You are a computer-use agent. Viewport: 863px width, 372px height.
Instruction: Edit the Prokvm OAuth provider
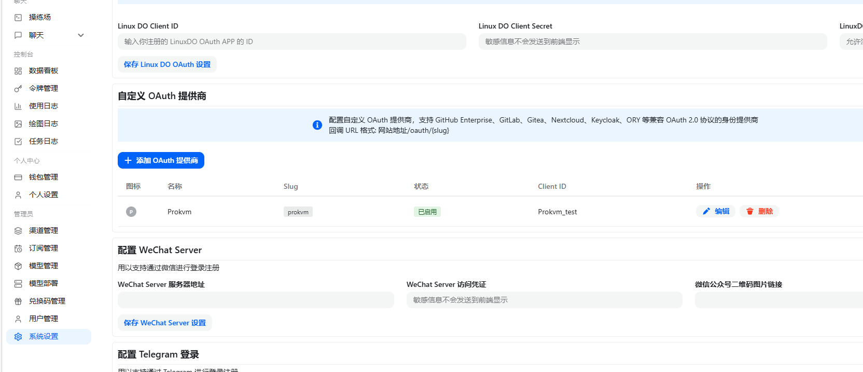tap(716, 211)
